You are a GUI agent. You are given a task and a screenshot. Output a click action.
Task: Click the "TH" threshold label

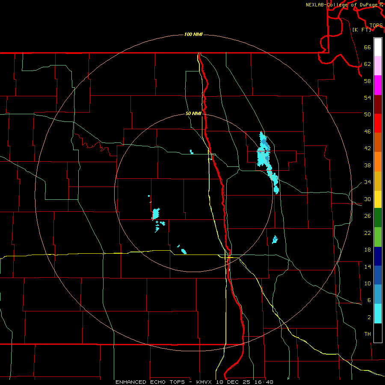point(367,334)
